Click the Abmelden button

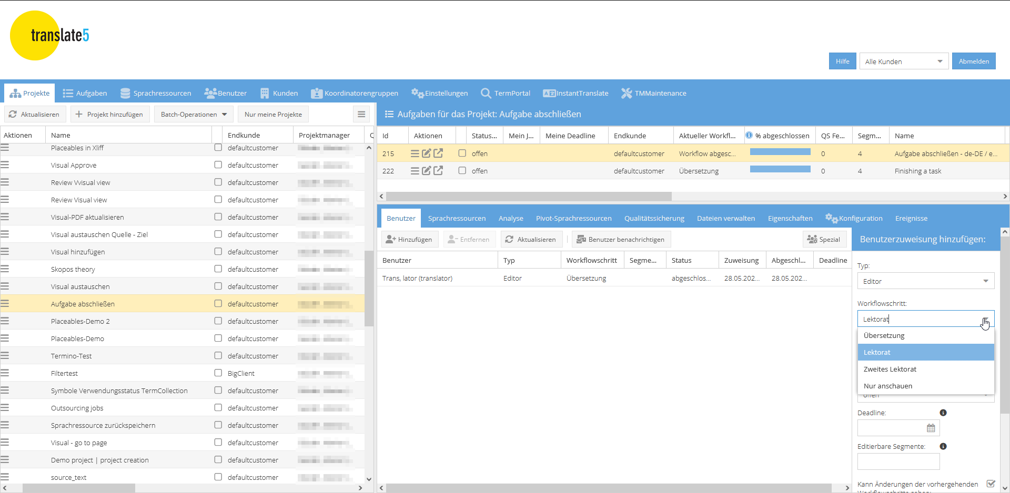point(973,61)
